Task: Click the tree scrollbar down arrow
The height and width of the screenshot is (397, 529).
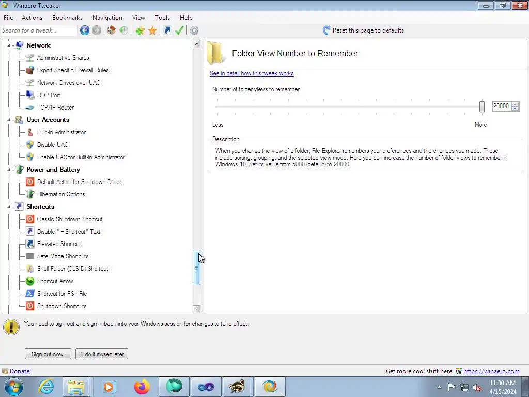Action: click(197, 309)
